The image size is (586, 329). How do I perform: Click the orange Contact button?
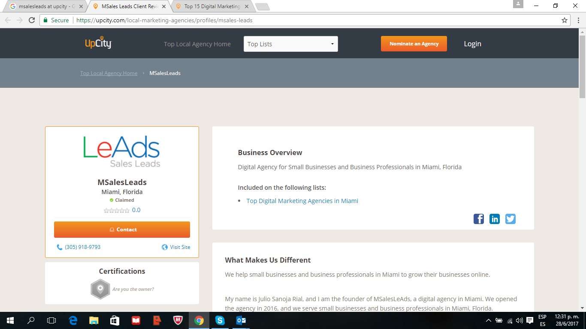(x=122, y=230)
